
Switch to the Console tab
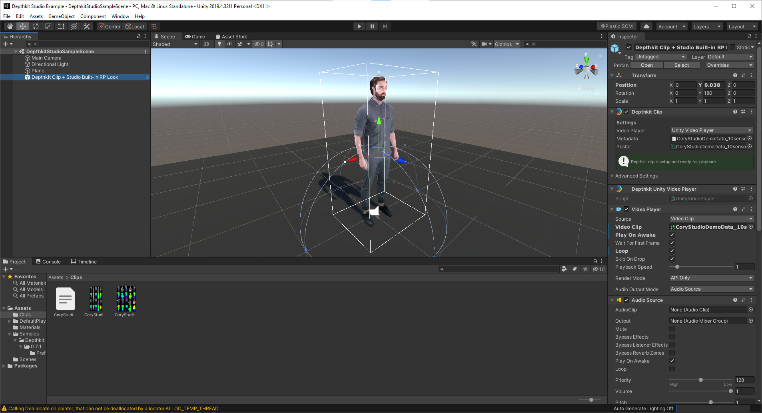(48, 261)
